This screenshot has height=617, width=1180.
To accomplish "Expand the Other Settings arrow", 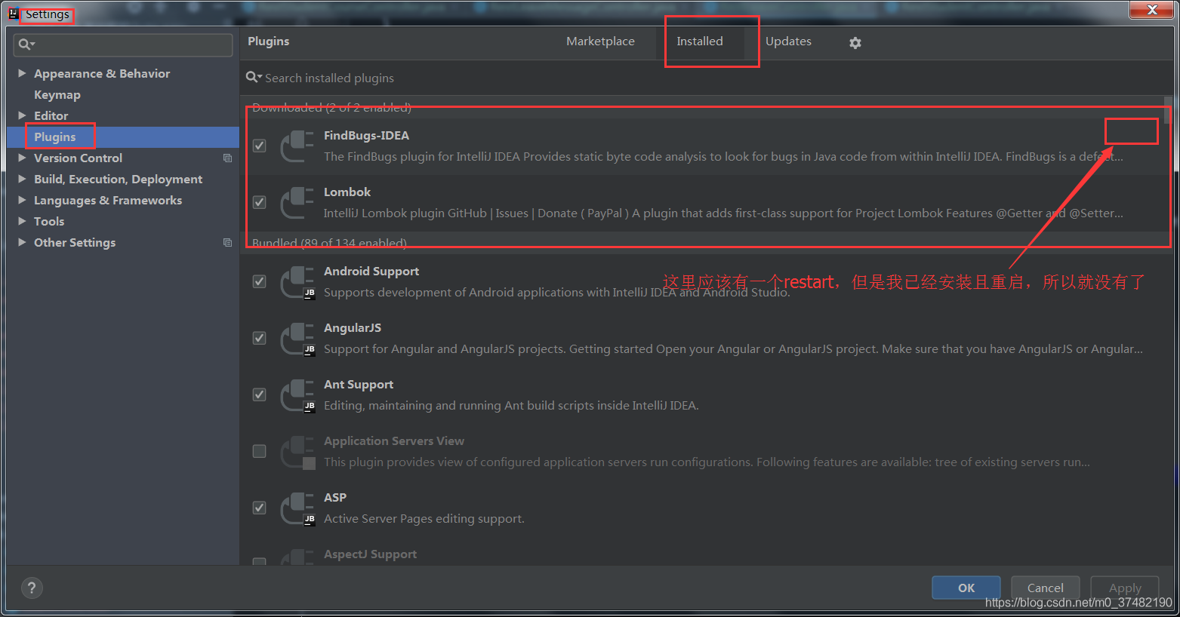I will [22, 242].
